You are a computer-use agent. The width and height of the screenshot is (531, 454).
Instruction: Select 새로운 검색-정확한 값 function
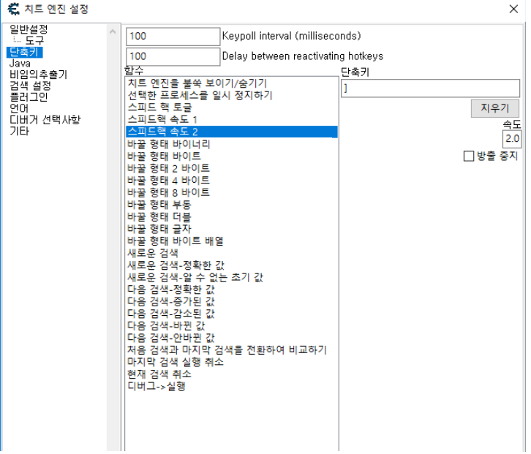tap(233, 267)
